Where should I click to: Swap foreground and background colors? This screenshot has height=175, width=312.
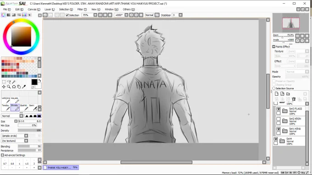[39, 81]
